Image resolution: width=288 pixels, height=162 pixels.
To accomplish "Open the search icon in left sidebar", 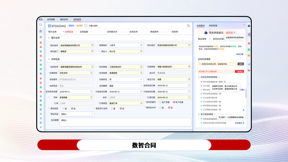I will coord(41,25).
